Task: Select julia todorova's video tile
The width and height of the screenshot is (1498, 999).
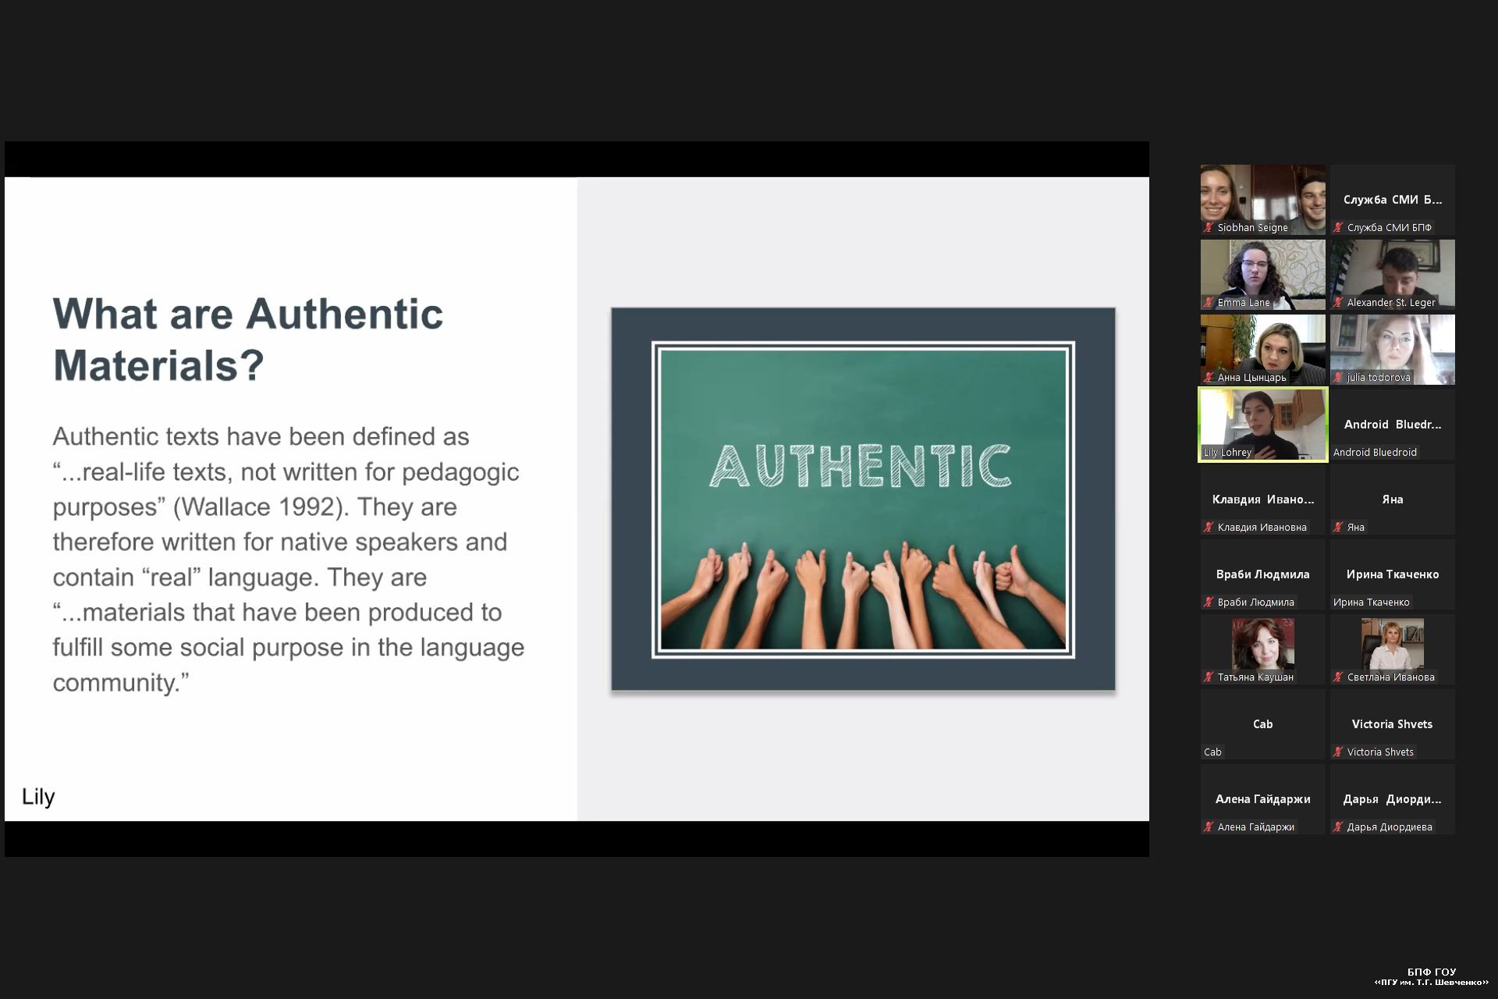Action: pyautogui.click(x=1393, y=349)
